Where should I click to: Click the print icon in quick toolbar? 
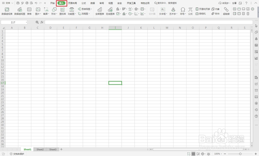click(27, 3)
